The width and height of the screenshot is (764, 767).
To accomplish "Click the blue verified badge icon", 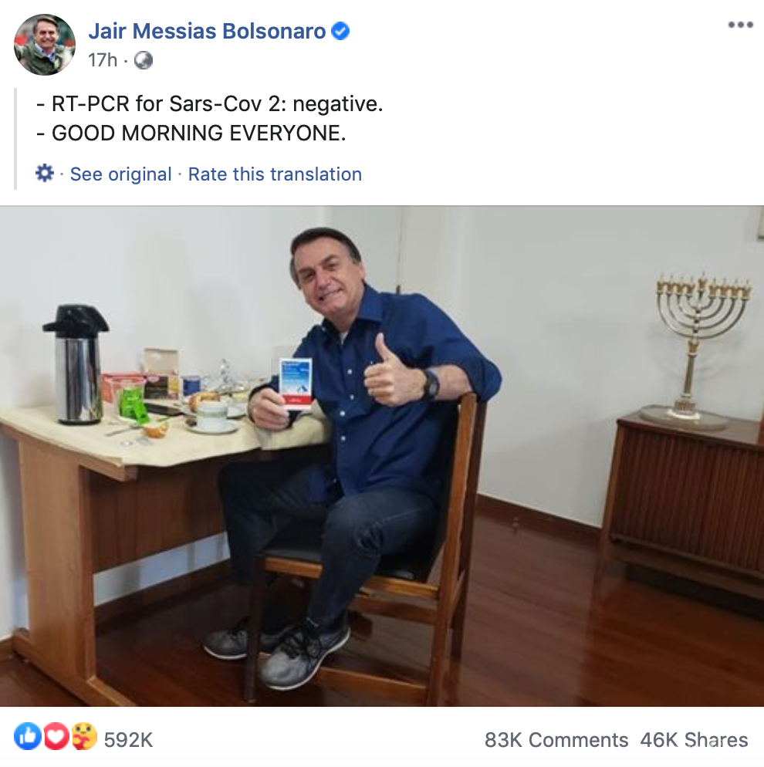I will (340, 32).
